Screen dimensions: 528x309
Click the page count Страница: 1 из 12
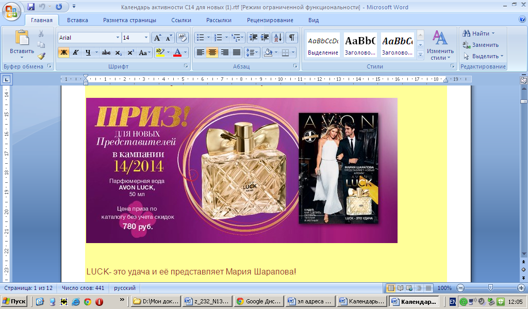pyautogui.click(x=29, y=288)
